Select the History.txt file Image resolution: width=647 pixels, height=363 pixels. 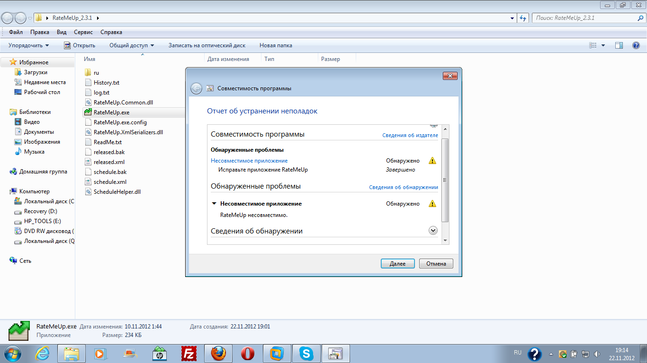click(x=107, y=83)
